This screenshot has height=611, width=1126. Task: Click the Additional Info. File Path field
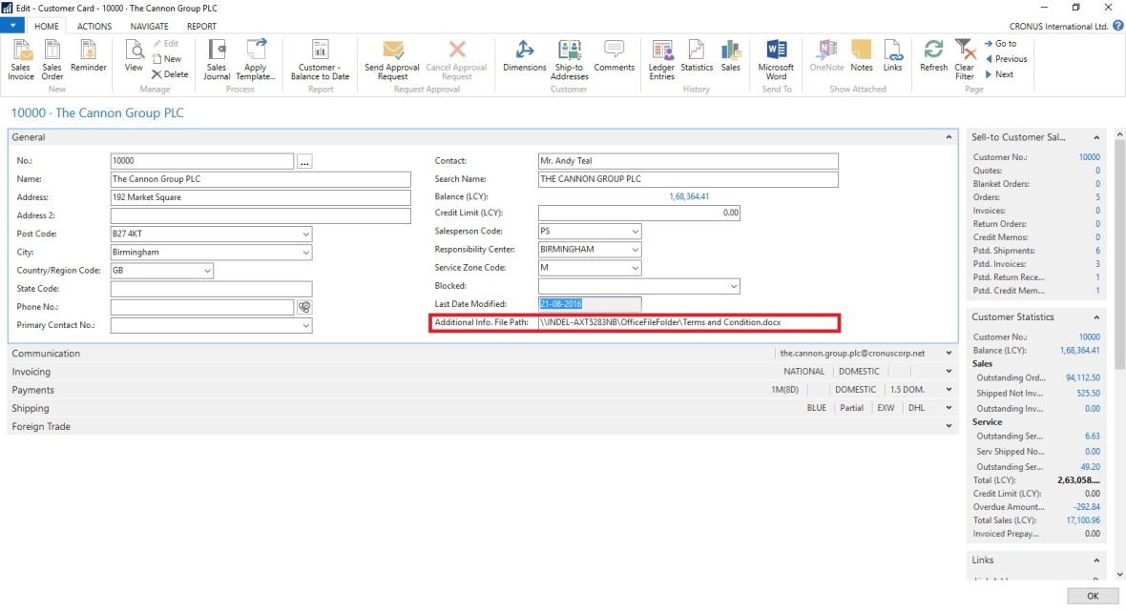pyautogui.click(x=687, y=323)
